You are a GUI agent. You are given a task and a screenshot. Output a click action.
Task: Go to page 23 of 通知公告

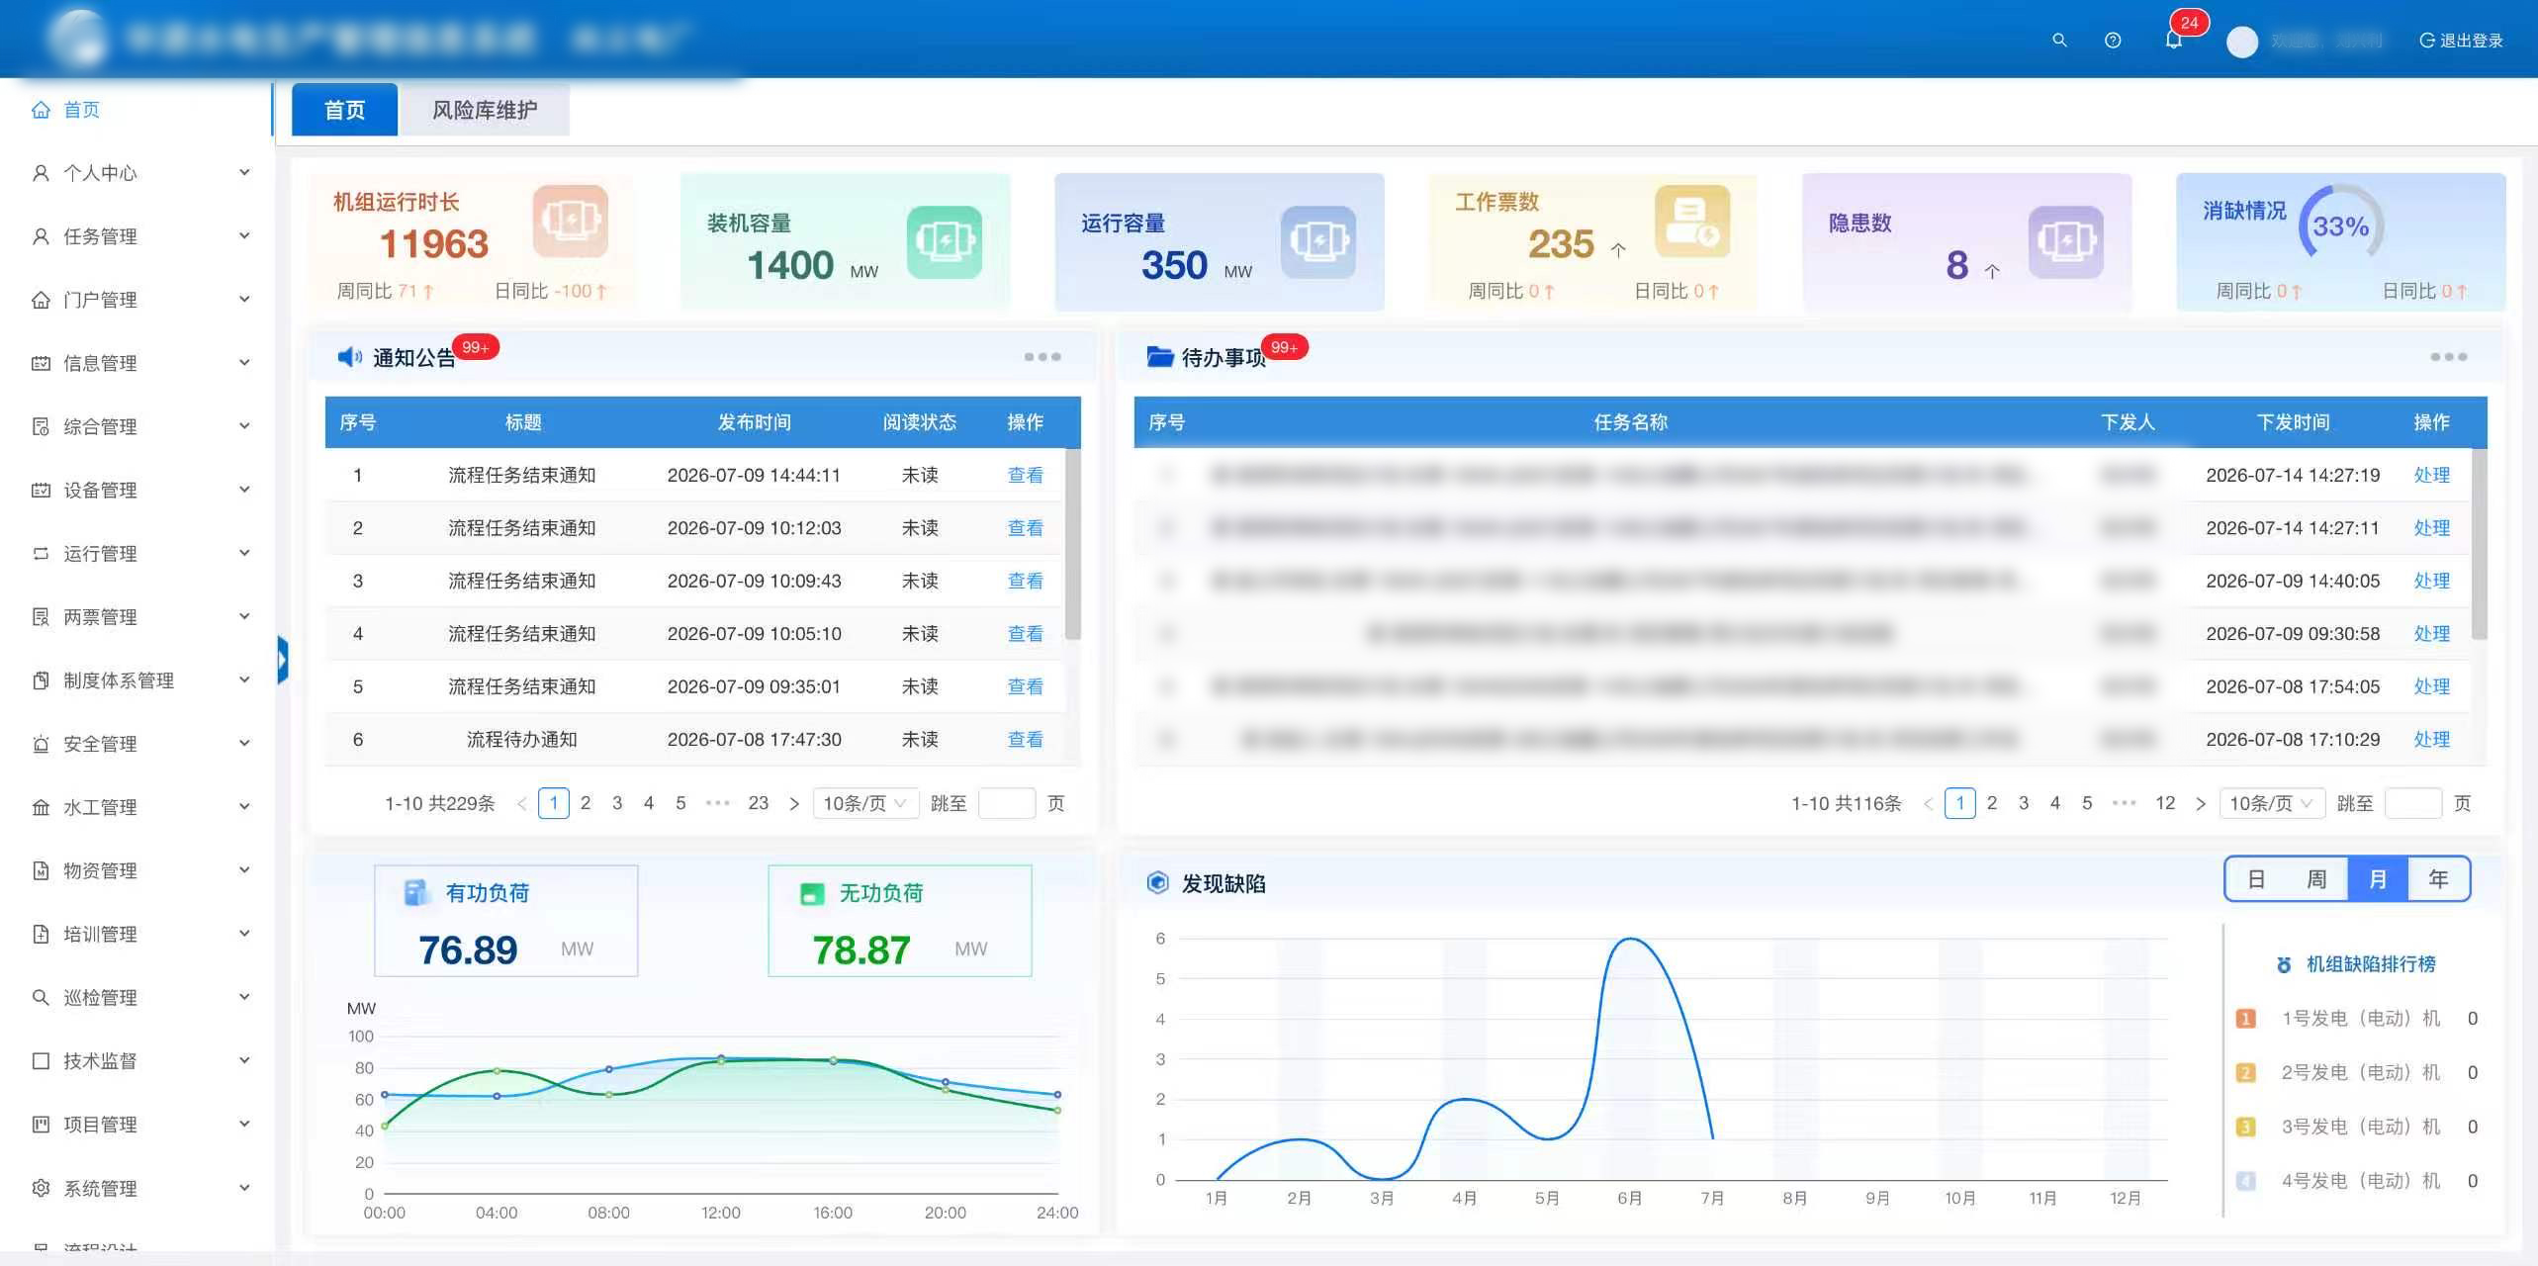click(759, 803)
